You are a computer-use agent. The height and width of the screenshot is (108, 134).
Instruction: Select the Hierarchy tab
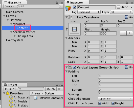[14, 3]
